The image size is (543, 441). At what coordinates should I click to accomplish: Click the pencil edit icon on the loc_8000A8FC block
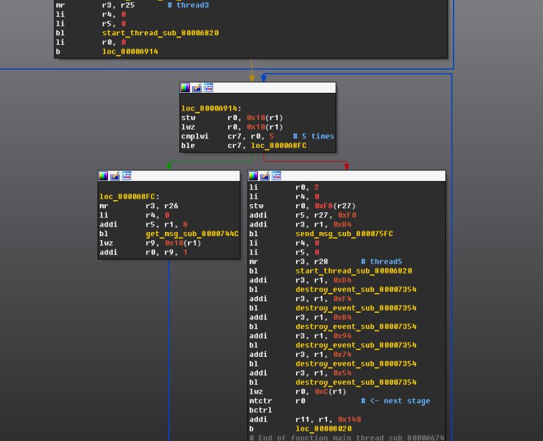pyautogui.click(x=115, y=176)
